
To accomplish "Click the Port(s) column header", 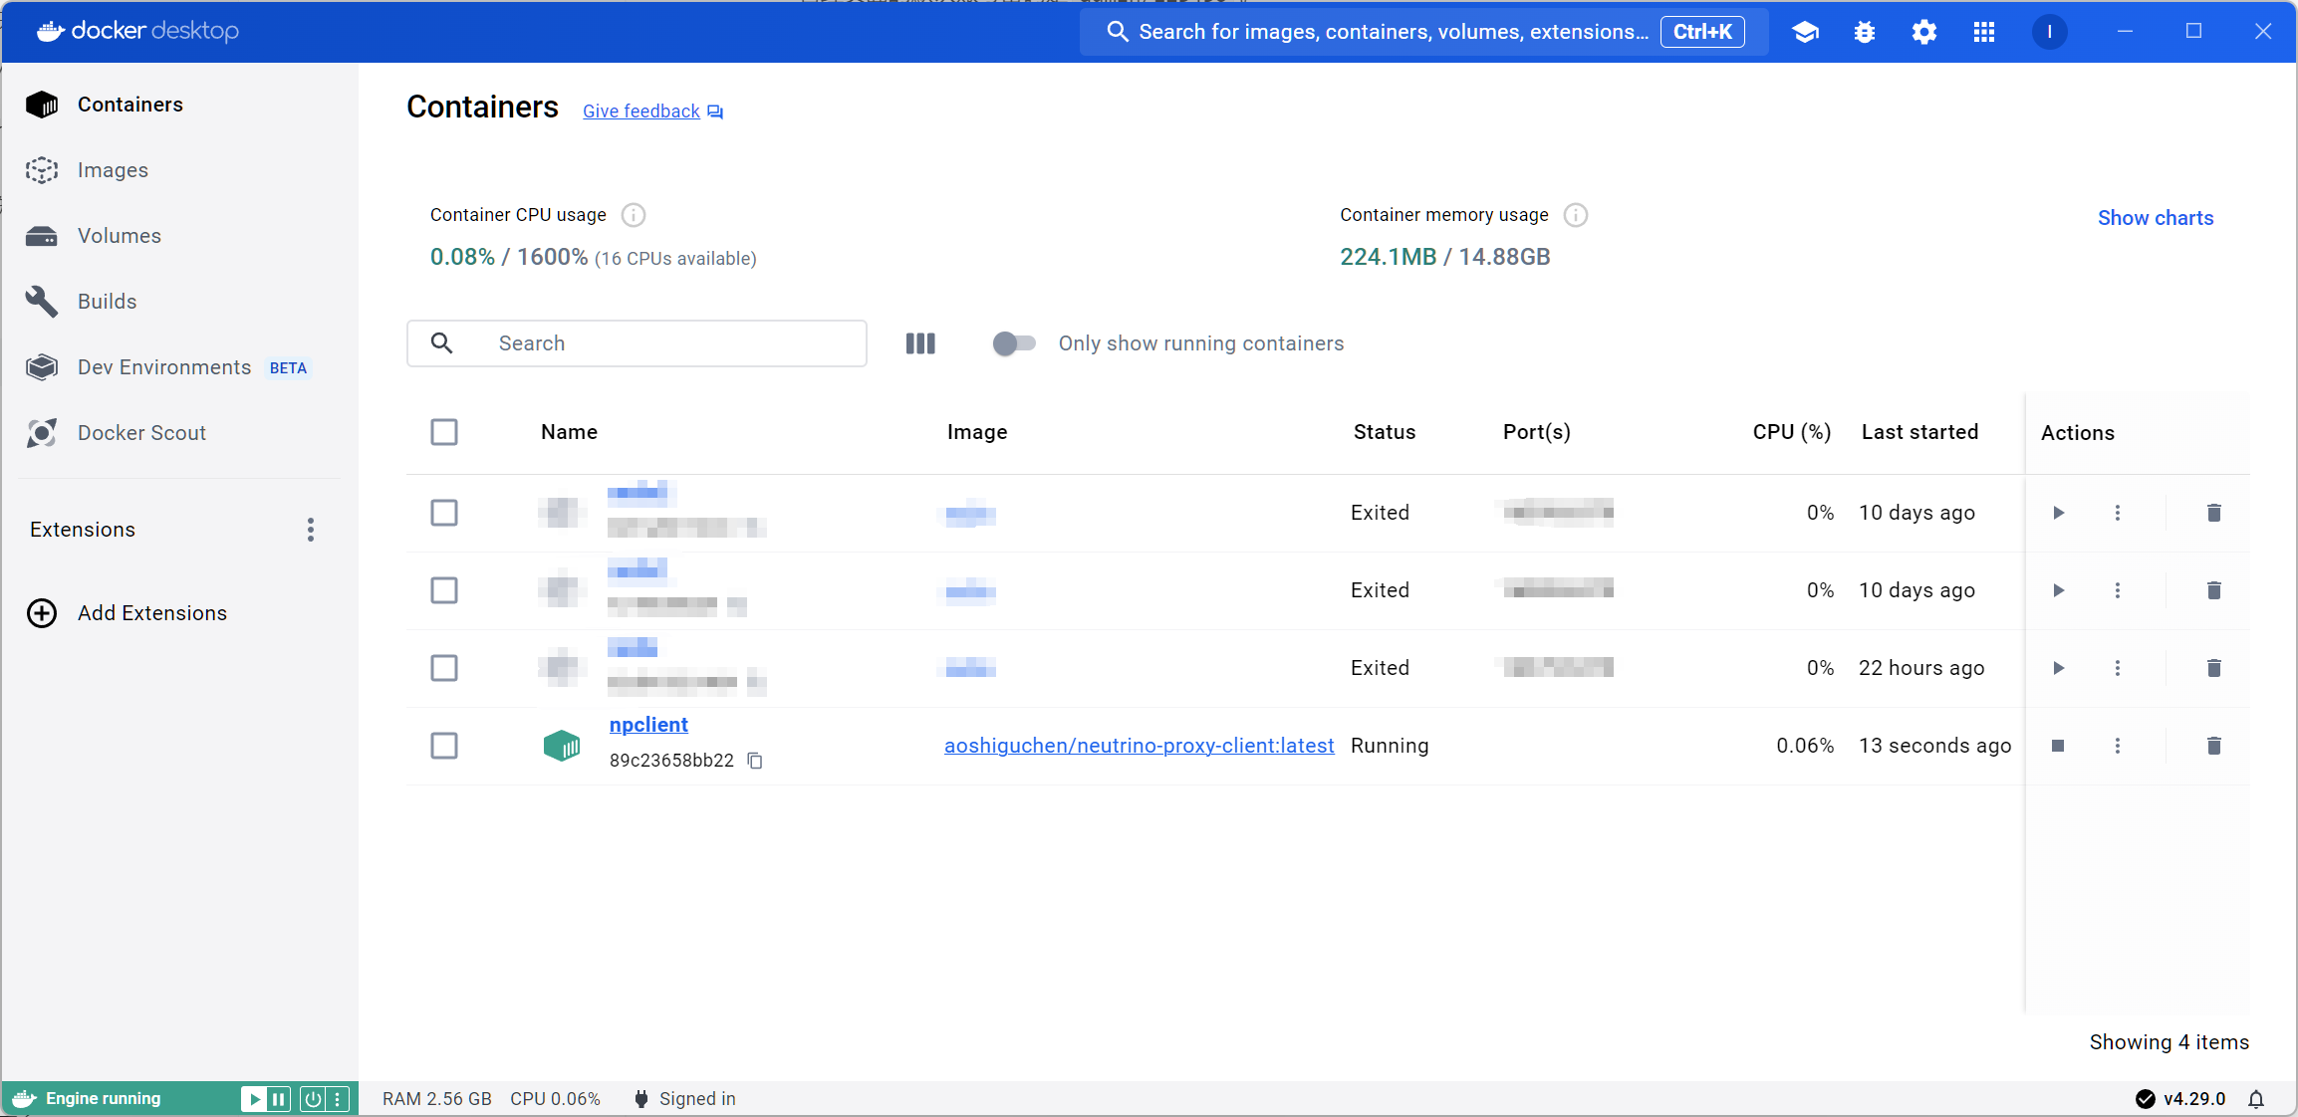I will [x=1537, y=432].
